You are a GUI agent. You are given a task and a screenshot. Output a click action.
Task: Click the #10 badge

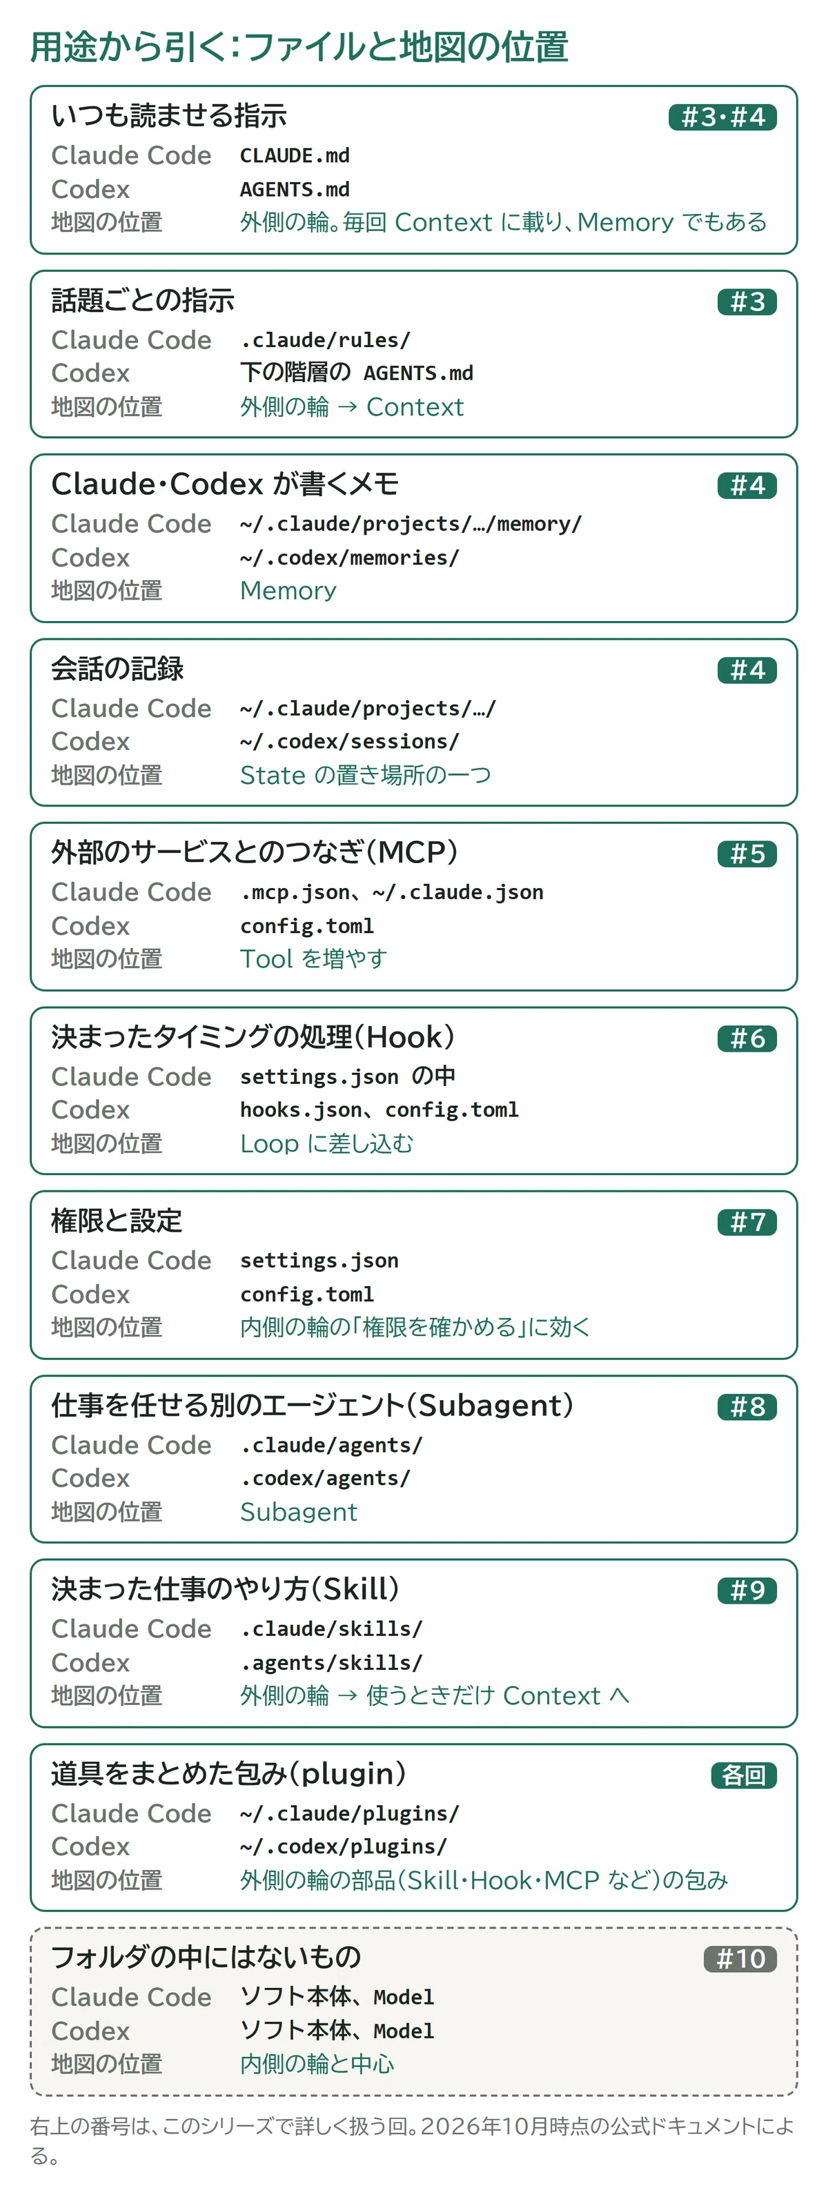pos(740,1960)
